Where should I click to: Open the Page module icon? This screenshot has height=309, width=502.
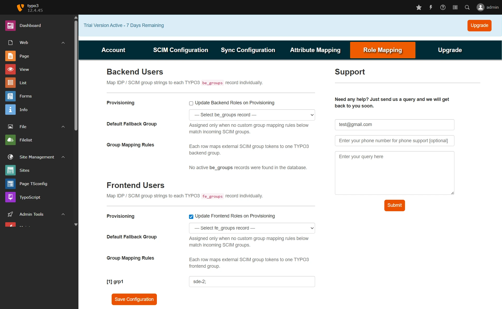[x=10, y=56]
